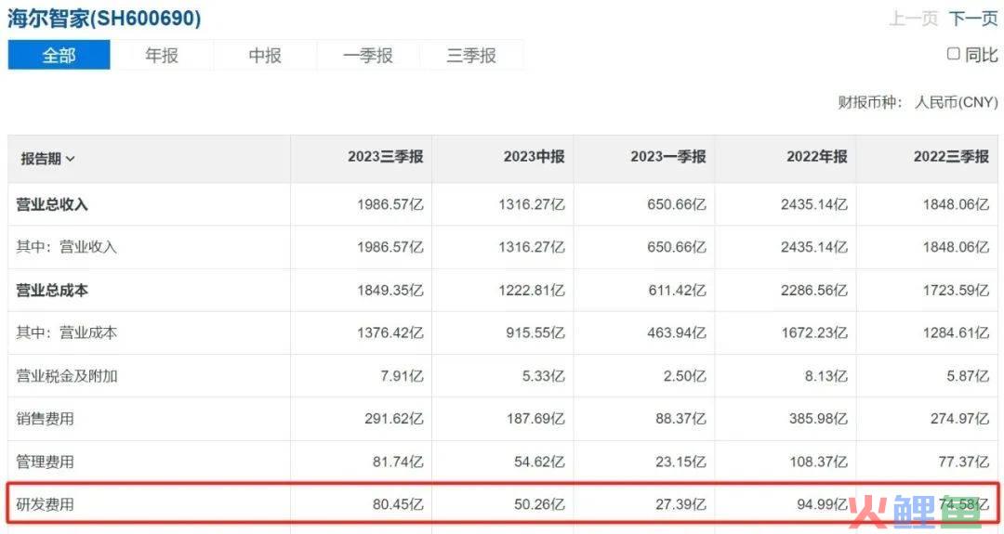
Task: Click the 营业总成本 row label
Action: [52, 291]
